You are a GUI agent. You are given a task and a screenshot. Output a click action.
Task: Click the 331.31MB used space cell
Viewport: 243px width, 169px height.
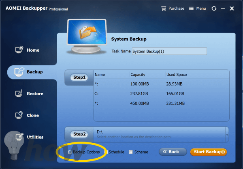[x=175, y=103]
